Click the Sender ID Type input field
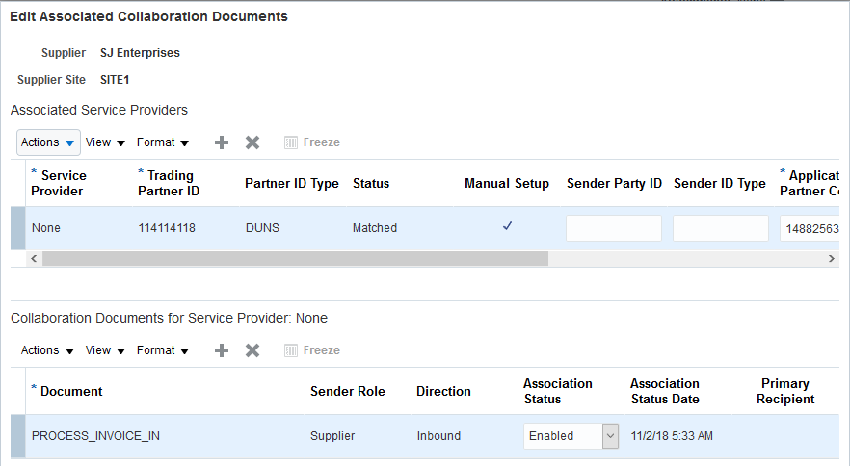Viewport: 850px width, 466px height. (x=721, y=228)
